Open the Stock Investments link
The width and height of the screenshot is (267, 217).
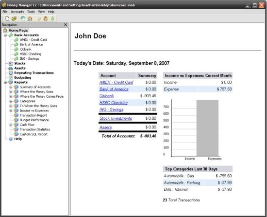116,118
